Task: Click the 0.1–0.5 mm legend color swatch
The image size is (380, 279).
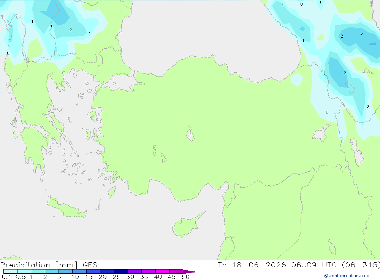Action: coord(10,271)
